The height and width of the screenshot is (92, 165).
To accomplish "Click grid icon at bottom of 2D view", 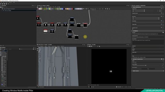I will [117, 87].
